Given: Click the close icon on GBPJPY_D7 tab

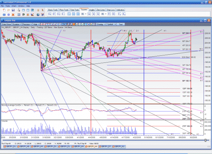Looking at the screenshot, I should (x=100, y=147).
